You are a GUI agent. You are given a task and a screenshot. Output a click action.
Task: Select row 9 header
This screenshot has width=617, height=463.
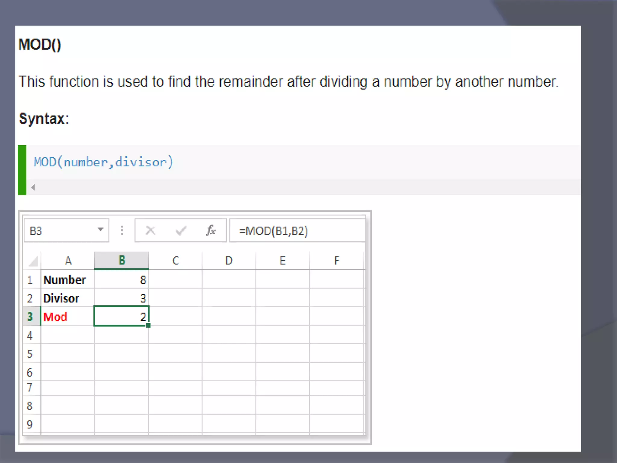(30, 424)
